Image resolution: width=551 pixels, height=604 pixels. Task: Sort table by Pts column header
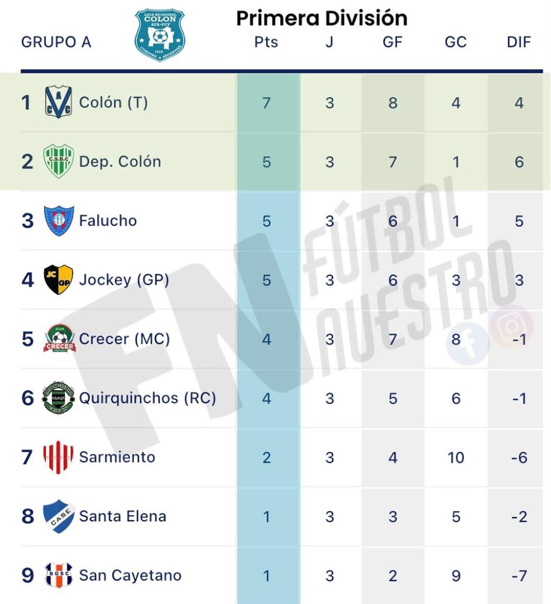coord(266,42)
